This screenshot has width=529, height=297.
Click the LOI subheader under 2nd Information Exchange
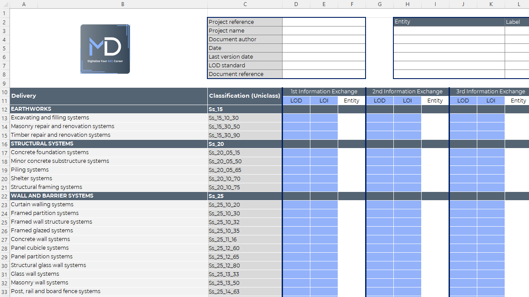[x=407, y=100]
